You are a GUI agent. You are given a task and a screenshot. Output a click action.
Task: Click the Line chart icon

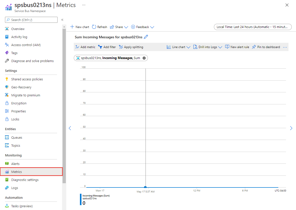(169, 47)
